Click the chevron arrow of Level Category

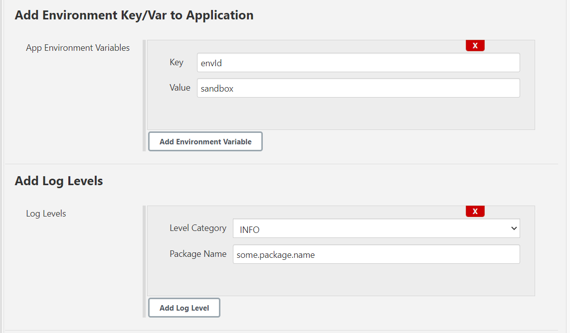point(514,228)
